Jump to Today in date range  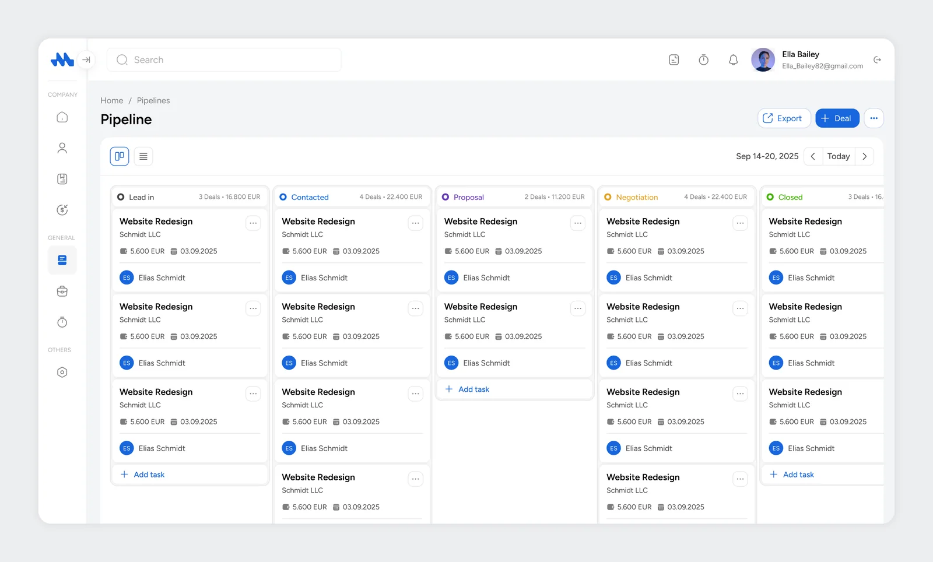[x=839, y=156]
